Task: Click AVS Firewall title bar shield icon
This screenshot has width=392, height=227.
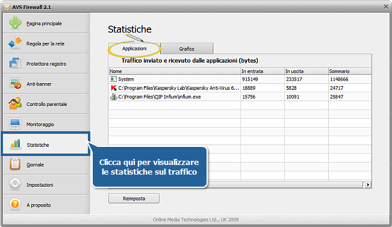Action: pos(7,7)
